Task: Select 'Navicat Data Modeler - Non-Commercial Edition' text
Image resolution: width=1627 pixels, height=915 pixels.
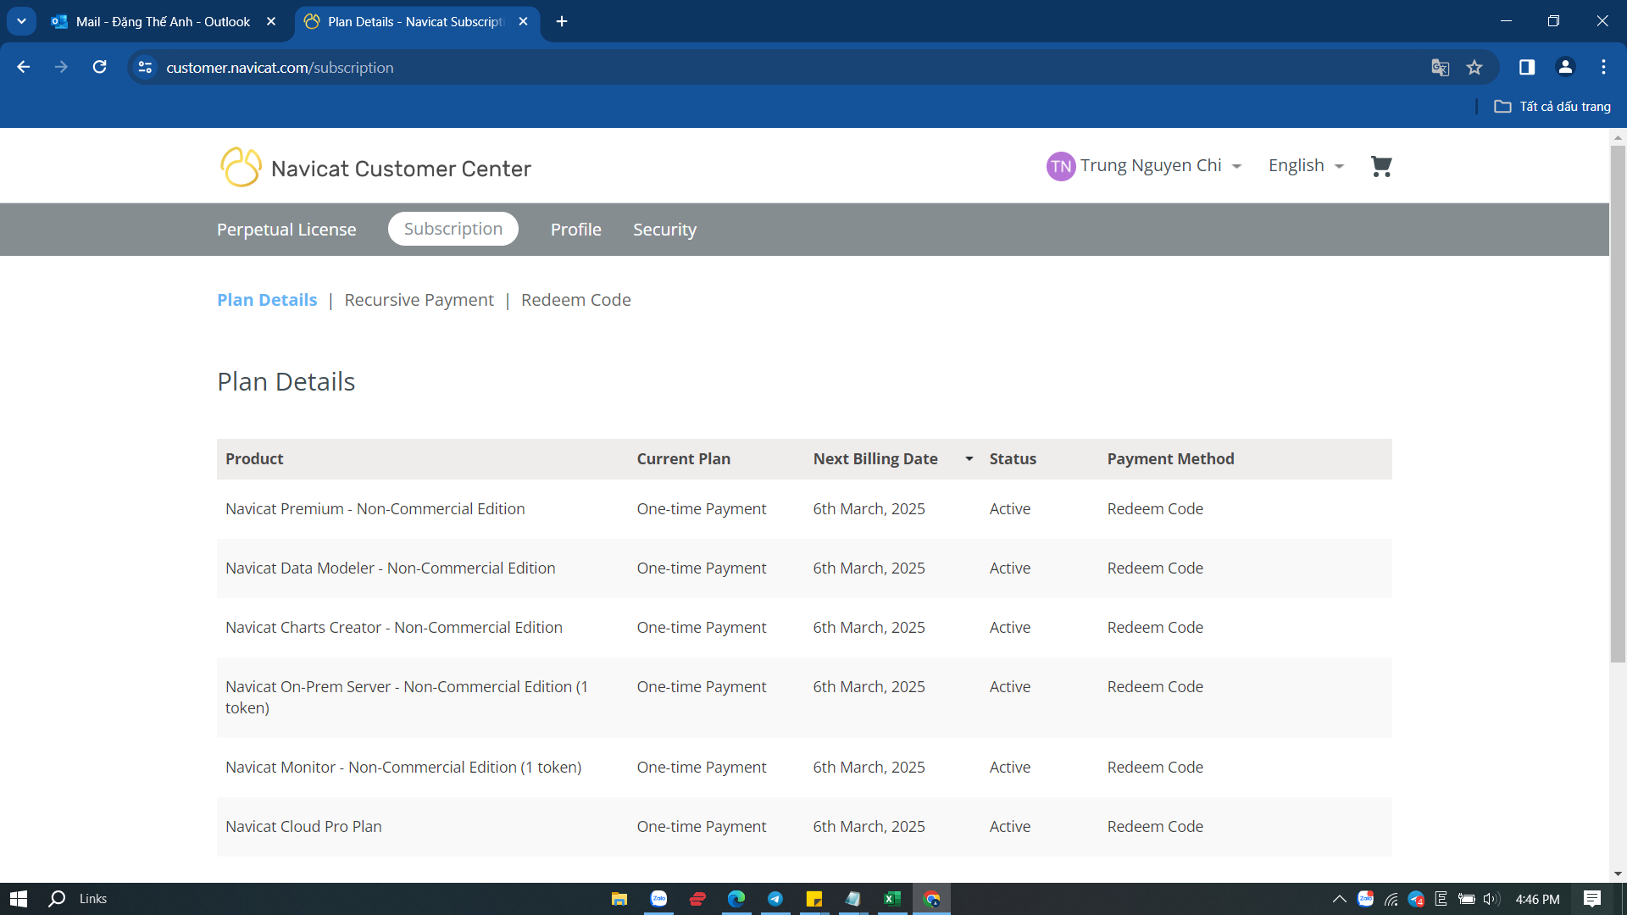Action: click(390, 568)
